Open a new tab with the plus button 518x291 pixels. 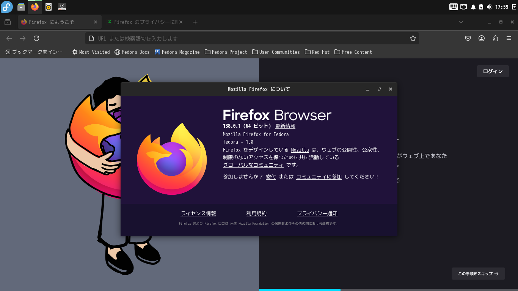[x=195, y=22]
